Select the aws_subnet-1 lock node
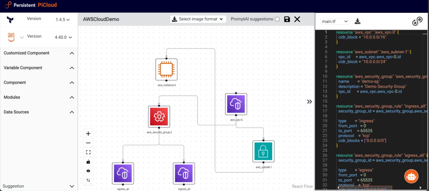The width and height of the screenshot is (429, 191). (x=263, y=152)
